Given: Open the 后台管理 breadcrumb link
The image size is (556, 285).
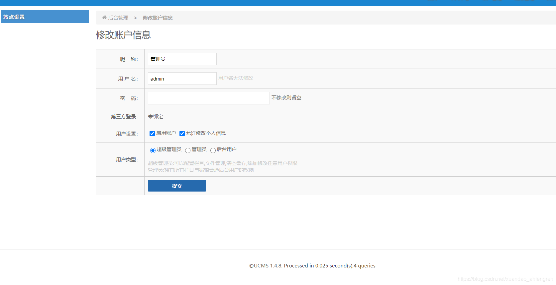Looking at the screenshot, I should (x=118, y=18).
